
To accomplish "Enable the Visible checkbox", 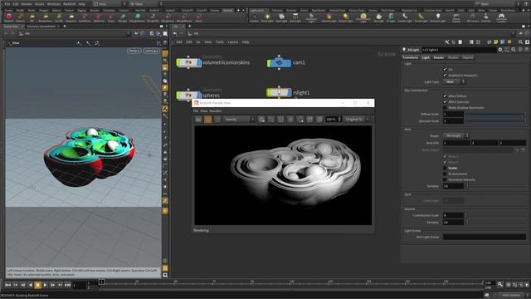I will (x=445, y=168).
